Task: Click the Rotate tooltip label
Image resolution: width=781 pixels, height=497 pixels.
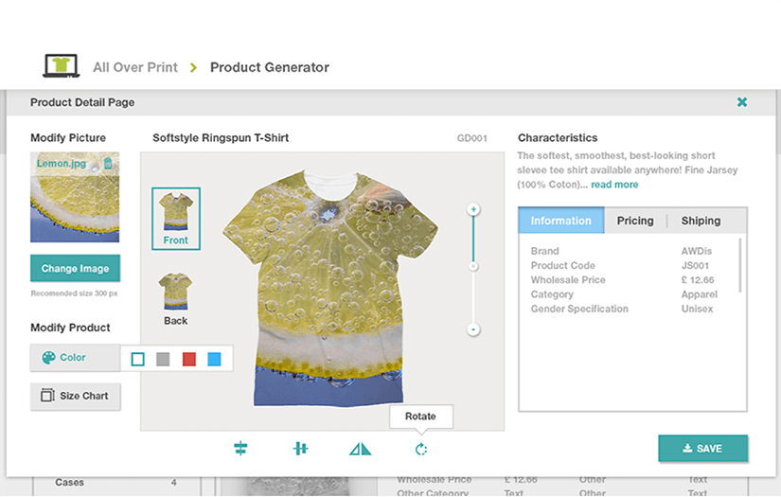Action: [421, 417]
